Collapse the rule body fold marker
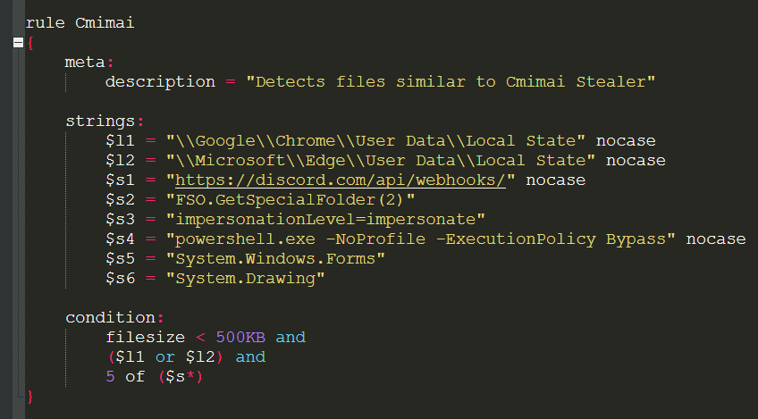The width and height of the screenshot is (758, 419). 19,43
